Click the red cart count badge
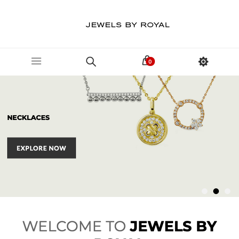This screenshot has width=239, height=239. pos(150,62)
